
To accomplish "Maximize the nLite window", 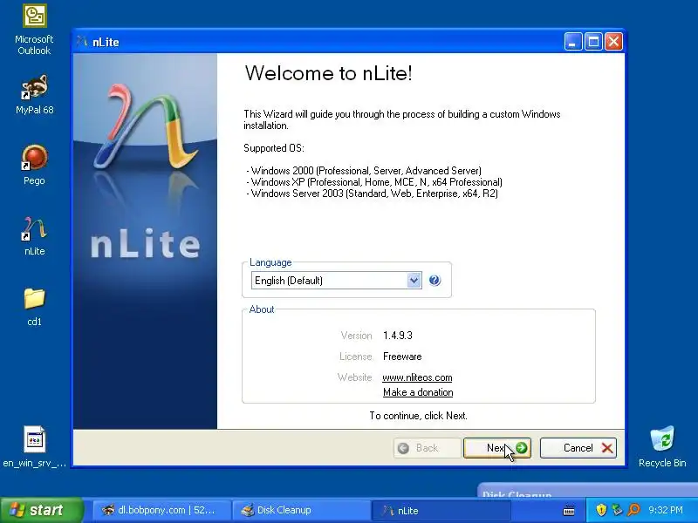I will (x=593, y=42).
